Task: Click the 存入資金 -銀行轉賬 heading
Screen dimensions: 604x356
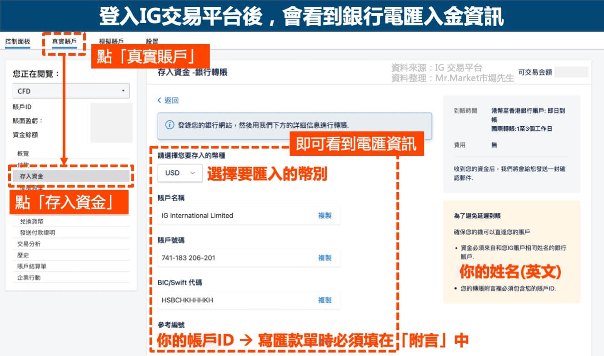Action: (192, 72)
